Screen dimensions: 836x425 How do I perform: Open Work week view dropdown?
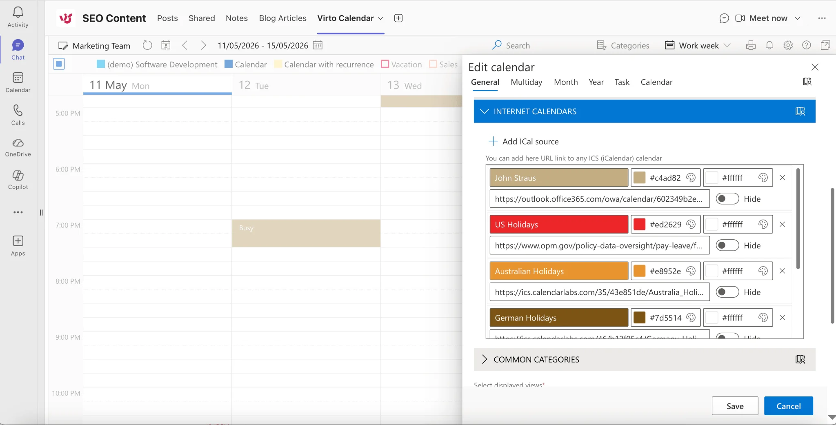698,45
